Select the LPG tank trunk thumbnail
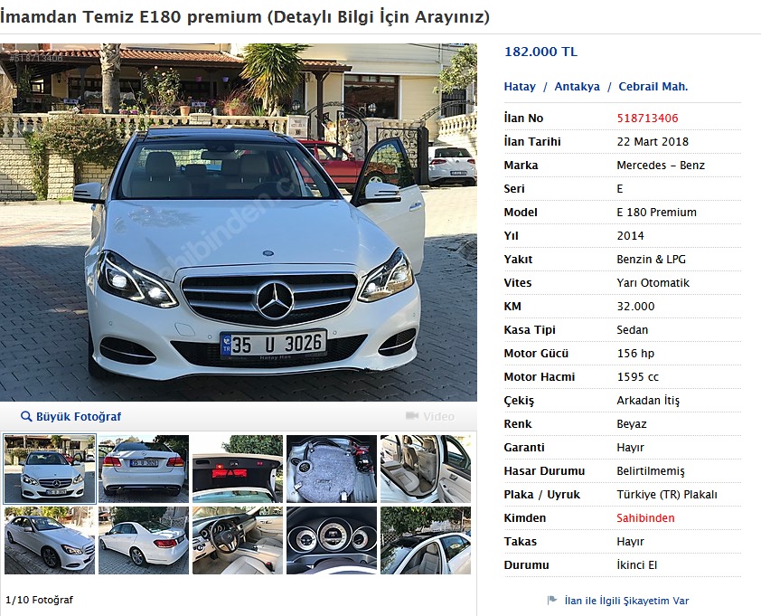This screenshot has height=616, width=761. pos(332,469)
